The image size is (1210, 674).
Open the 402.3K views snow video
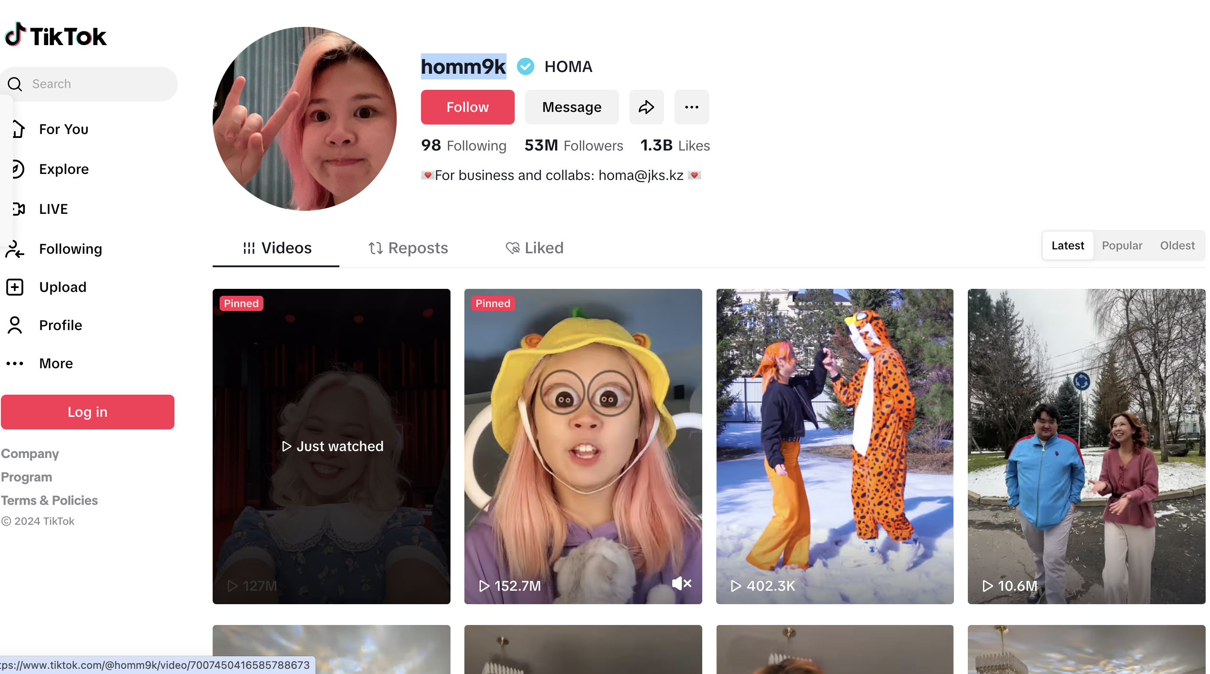click(x=834, y=446)
